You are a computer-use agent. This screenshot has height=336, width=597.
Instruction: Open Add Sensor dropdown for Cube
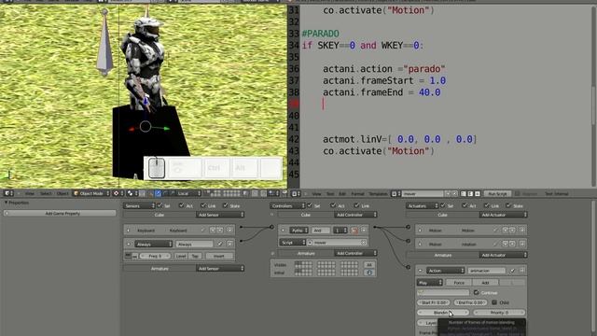point(220,215)
